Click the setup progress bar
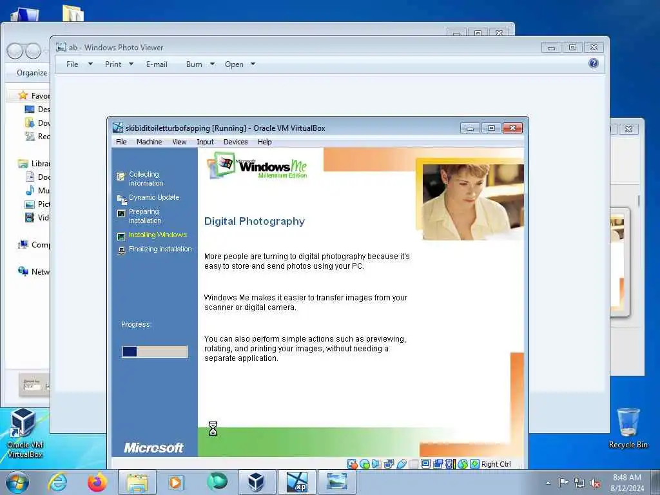This screenshot has width=660, height=495. click(x=155, y=351)
